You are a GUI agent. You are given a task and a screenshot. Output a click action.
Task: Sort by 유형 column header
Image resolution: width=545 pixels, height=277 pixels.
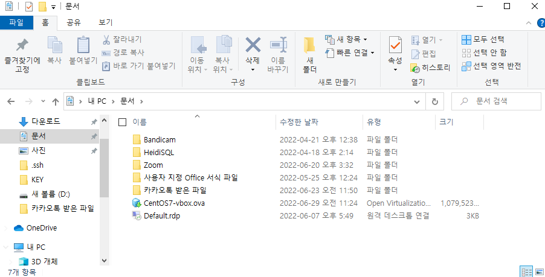click(x=374, y=122)
